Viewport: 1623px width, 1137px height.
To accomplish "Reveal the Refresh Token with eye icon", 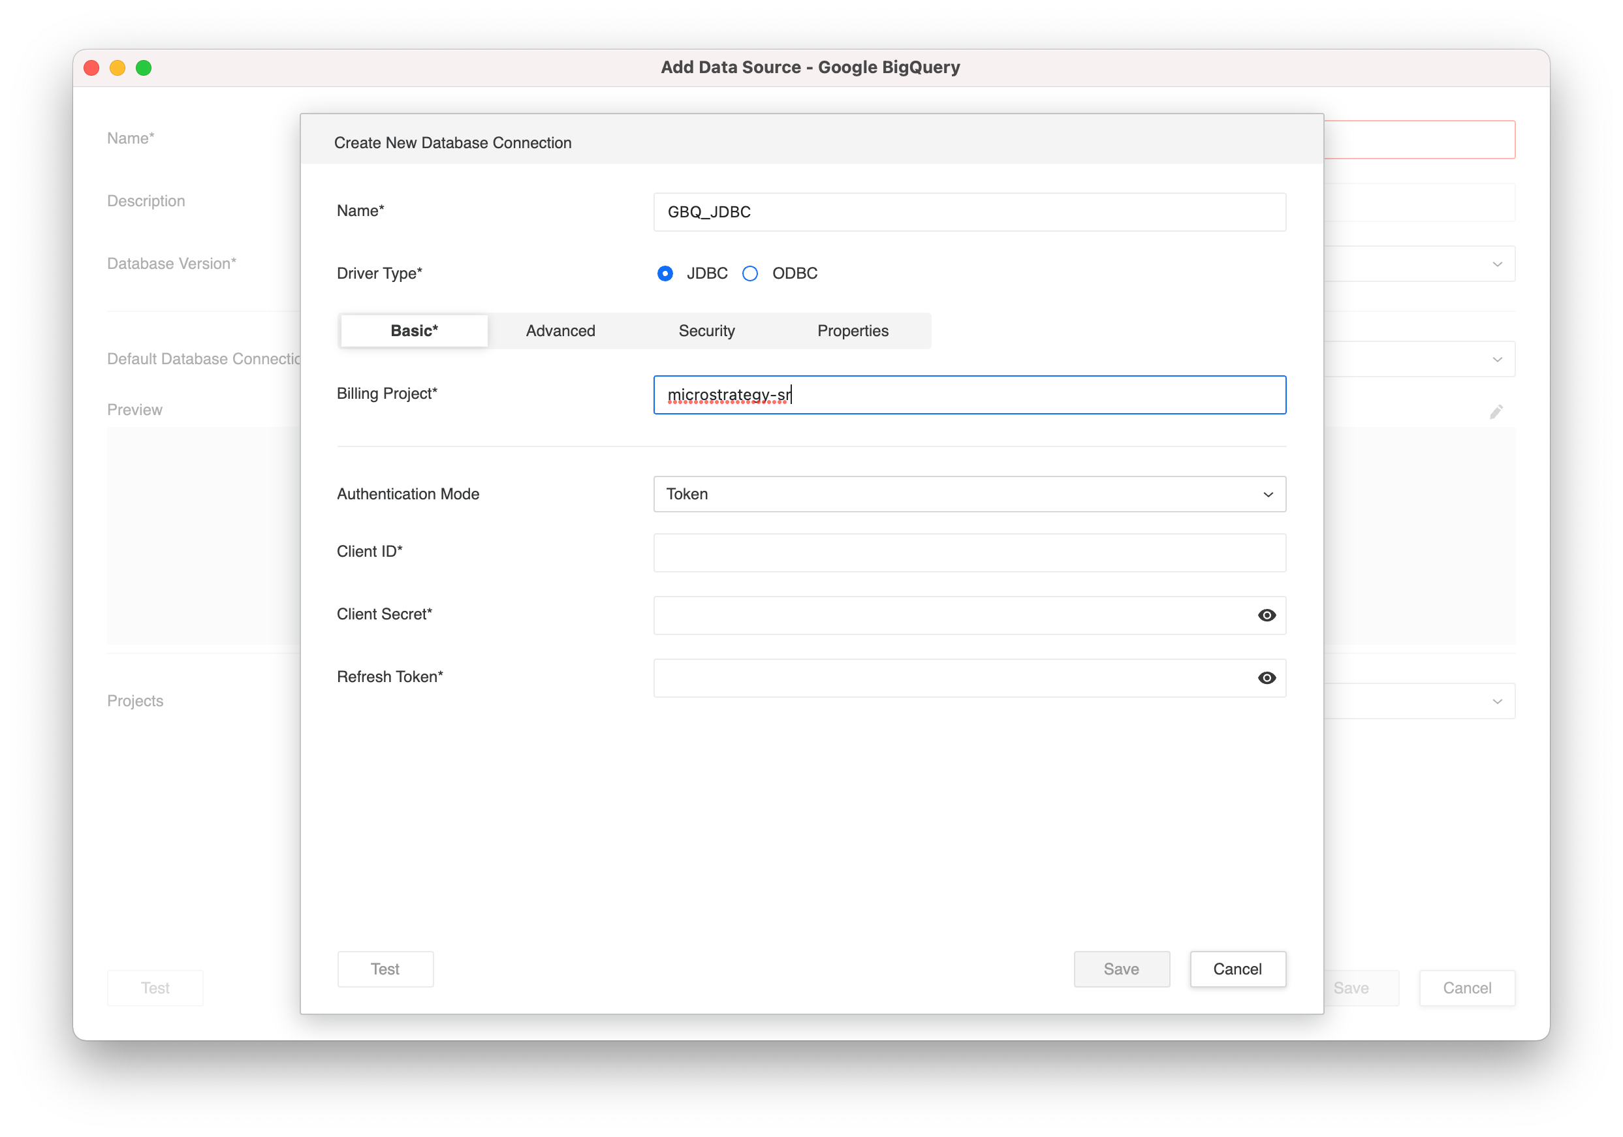I will tap(1266, 678).
